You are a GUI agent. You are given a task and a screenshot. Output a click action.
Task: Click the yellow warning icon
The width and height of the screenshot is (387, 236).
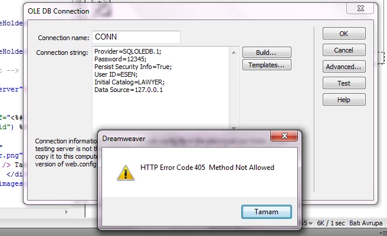[126, 173]
